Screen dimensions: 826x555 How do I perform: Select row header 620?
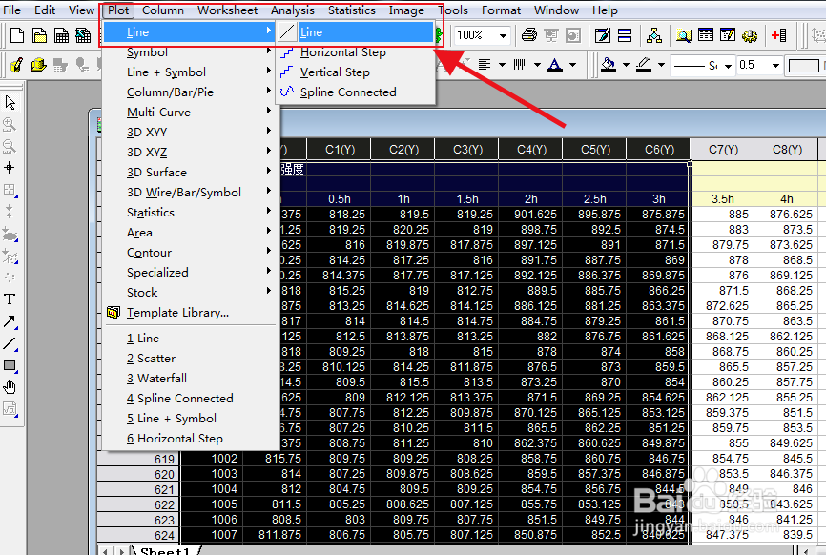tap(139, 474)
